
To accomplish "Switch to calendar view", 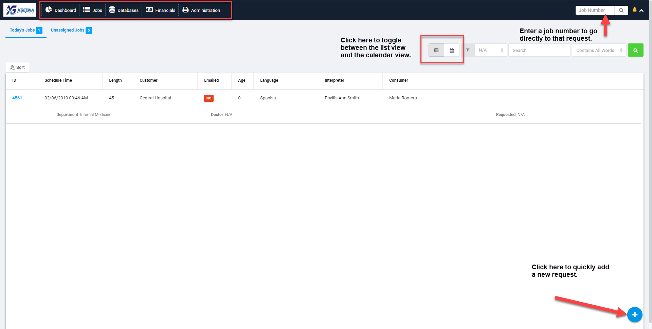I will (x=452, y=50).
